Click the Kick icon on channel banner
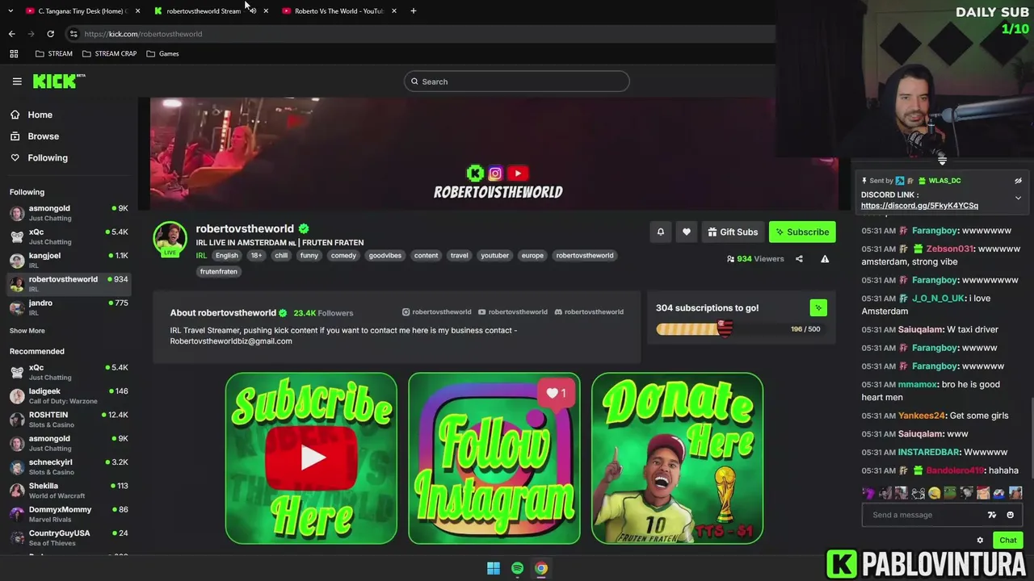 (x=475, y=173)
